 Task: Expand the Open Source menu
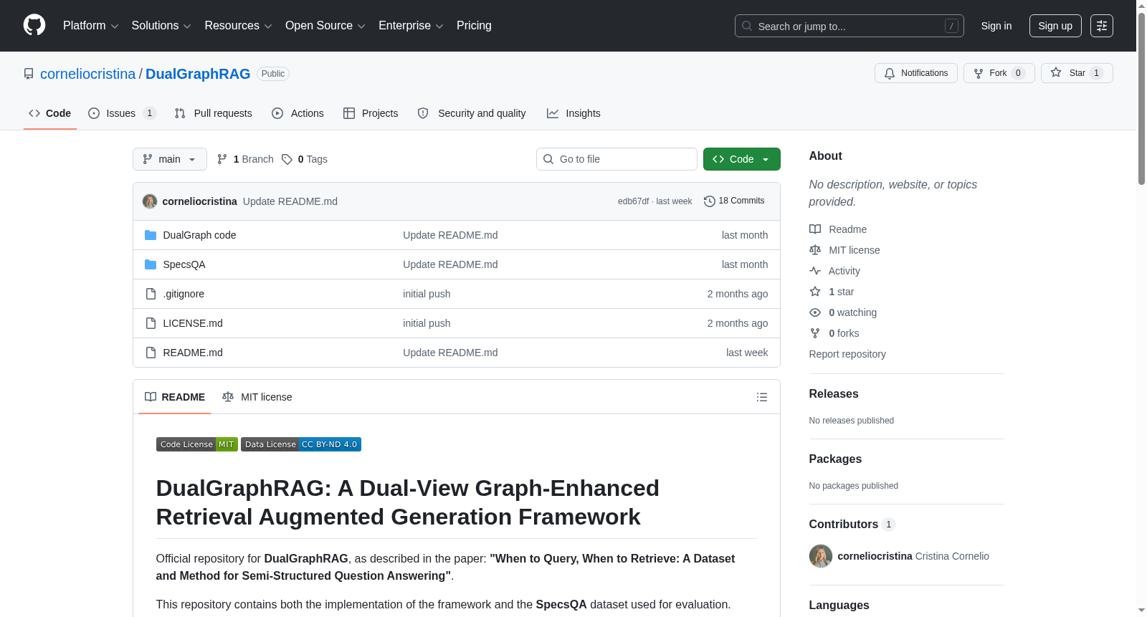[325, 26]
